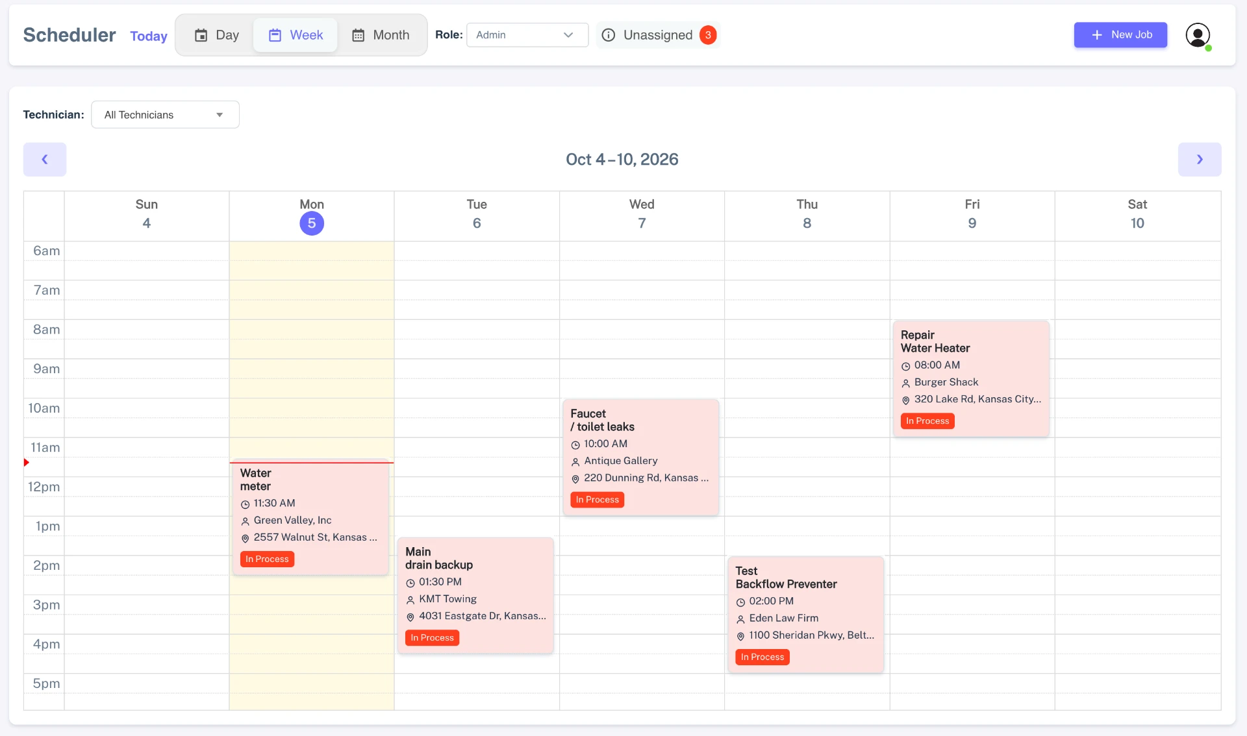Open the Faucet / toilet leaks job title
Screen dimensions: 1247x736
[x=602, y=420]
